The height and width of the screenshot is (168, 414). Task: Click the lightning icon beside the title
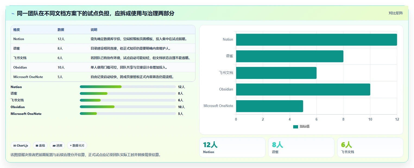tap(13, 14)
